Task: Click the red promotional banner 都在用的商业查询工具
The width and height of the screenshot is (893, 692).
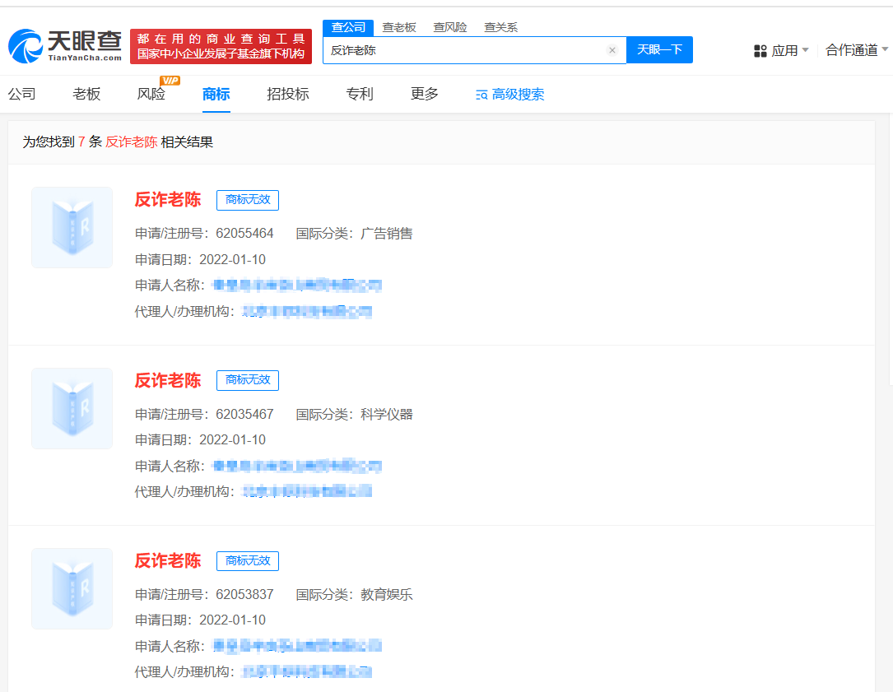Action: point(221,46)
